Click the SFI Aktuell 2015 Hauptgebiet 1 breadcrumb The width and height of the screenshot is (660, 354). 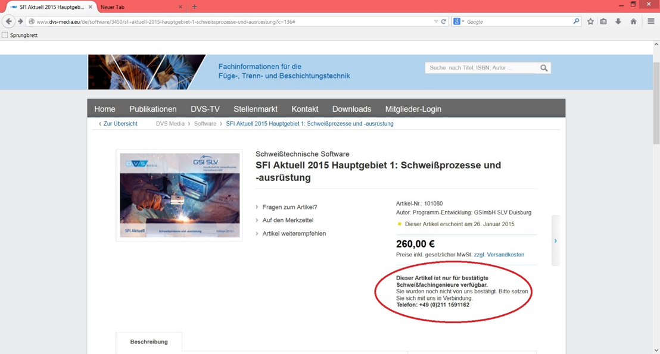[310, 124]
